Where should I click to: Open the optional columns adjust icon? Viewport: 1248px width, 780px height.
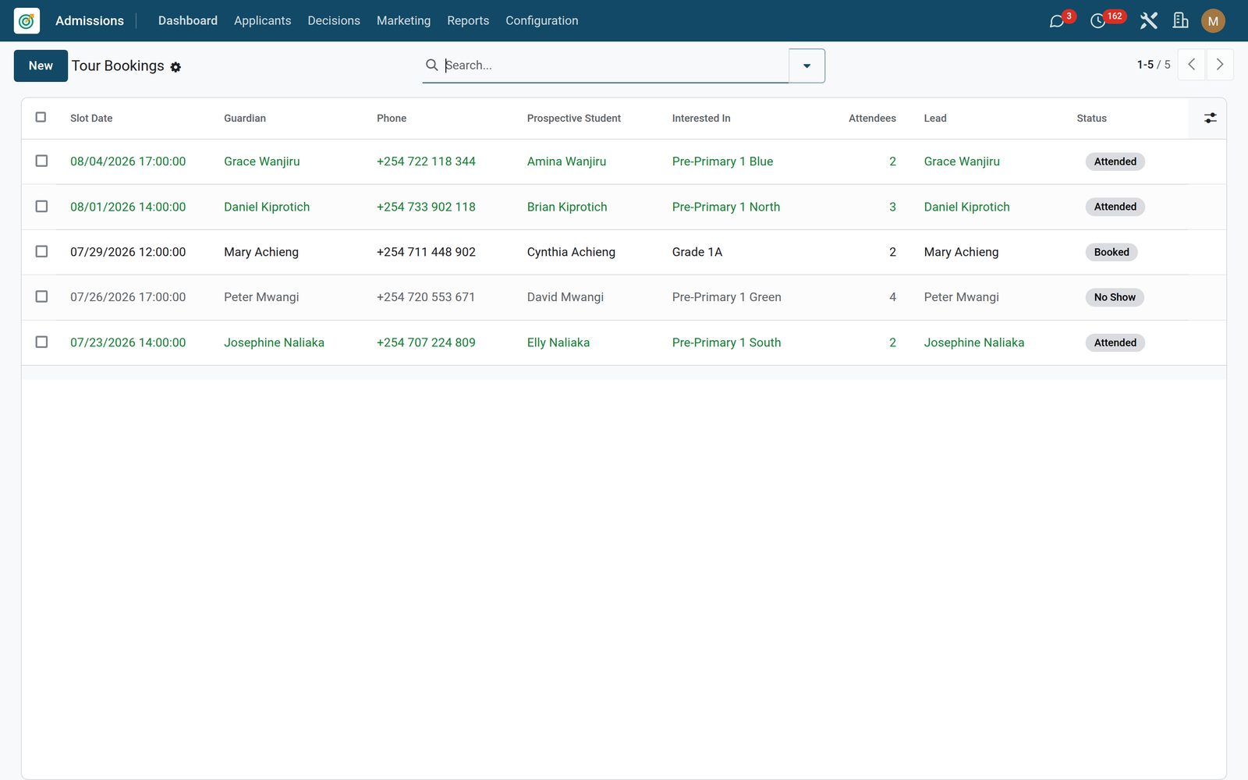[1210, 118]
